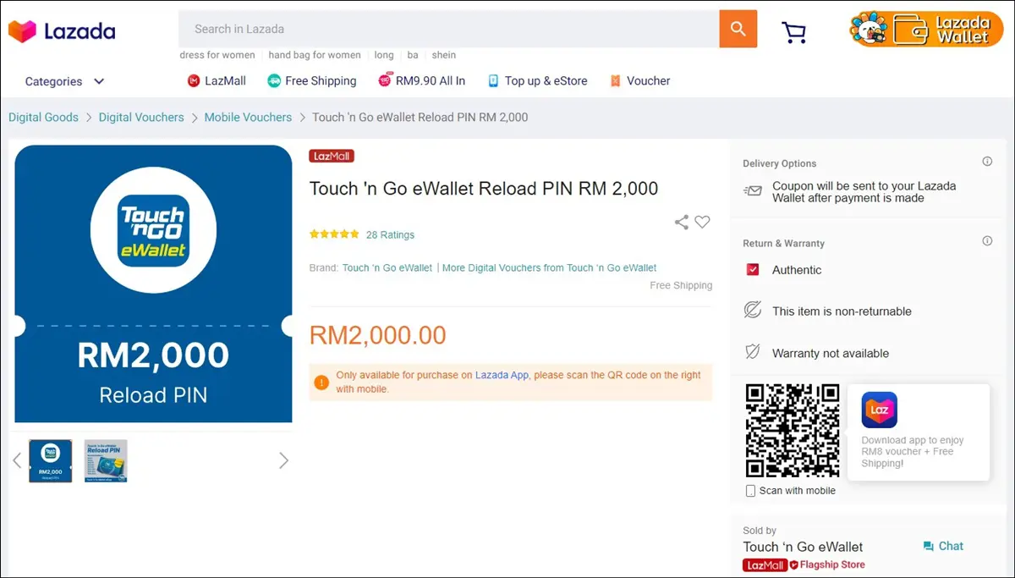
Task: Show previous product image with left arrow
Action: pyautogui.click(x=17, y=460)
